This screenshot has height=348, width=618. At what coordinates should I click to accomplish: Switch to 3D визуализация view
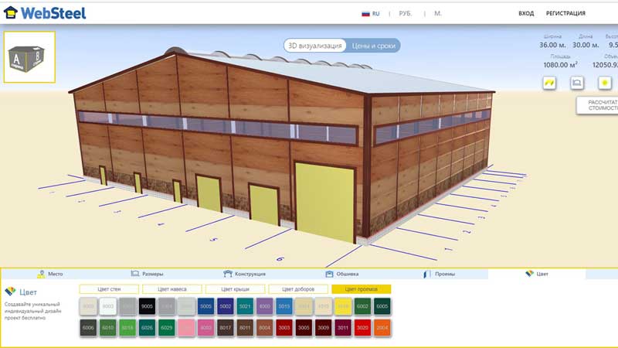pos(314,46)
